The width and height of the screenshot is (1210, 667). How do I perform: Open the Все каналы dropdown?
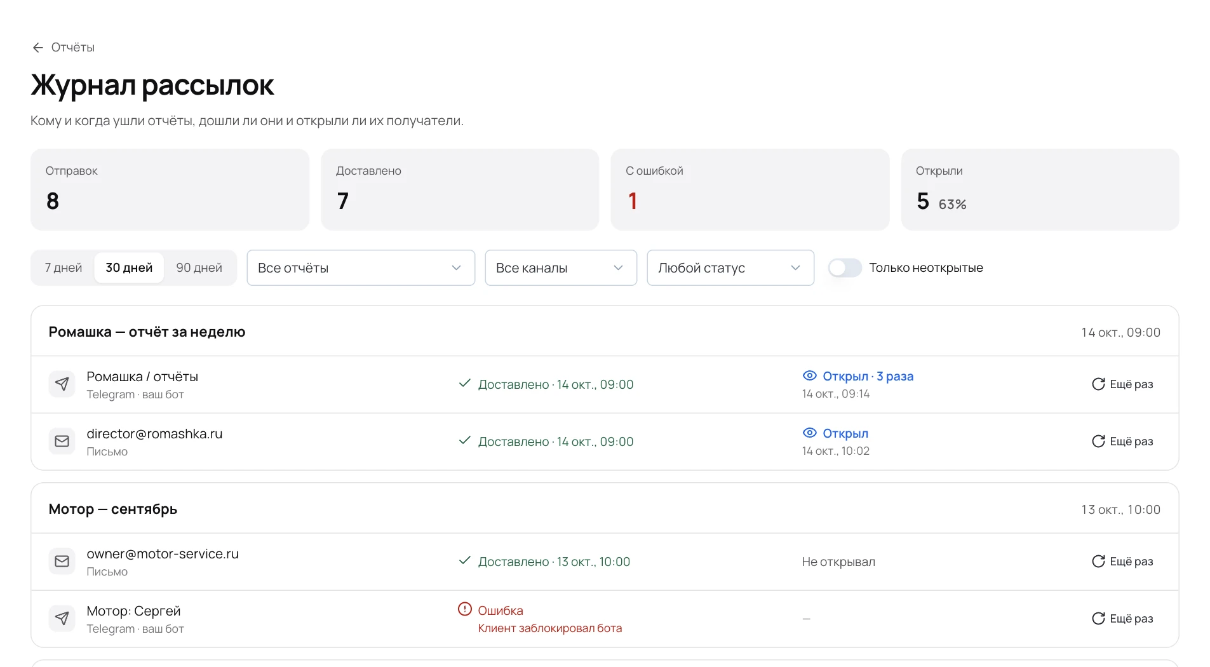(561, 268)
